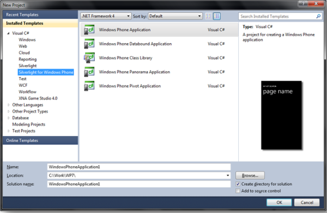The image size is (327, 213).
Task: Select Silverlight for Windows Phone category
Action: tap(46, 72)
